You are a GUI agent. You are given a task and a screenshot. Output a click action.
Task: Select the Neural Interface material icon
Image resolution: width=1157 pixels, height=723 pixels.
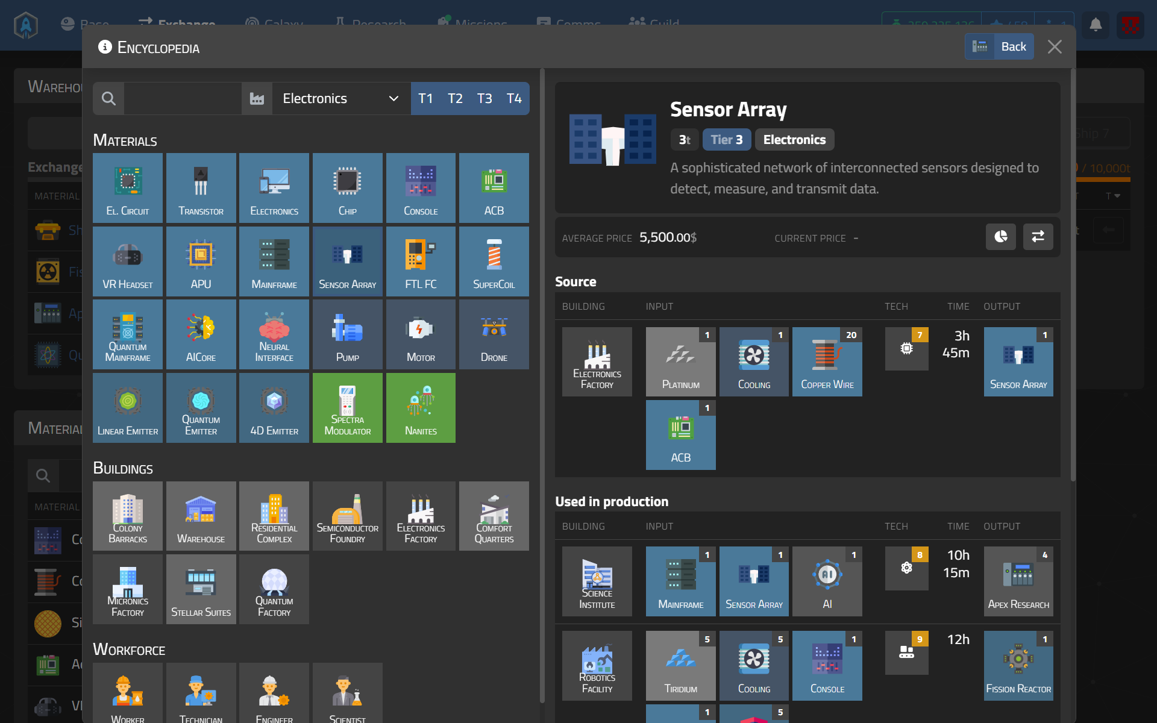click(274, 334)
